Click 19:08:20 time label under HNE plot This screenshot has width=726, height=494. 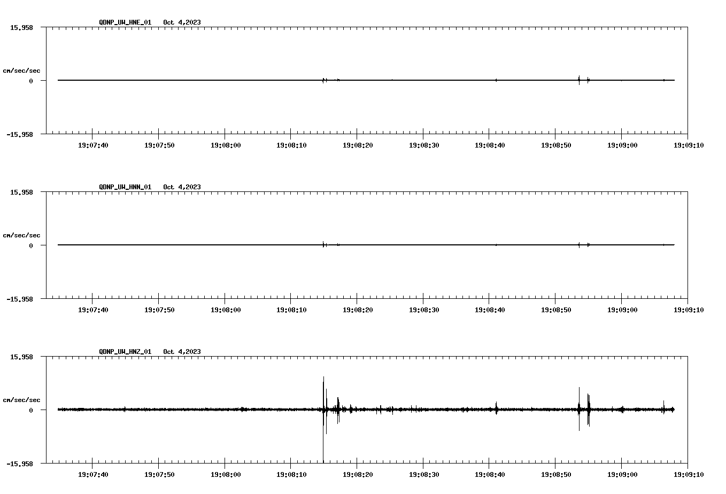tap(357, 145)
